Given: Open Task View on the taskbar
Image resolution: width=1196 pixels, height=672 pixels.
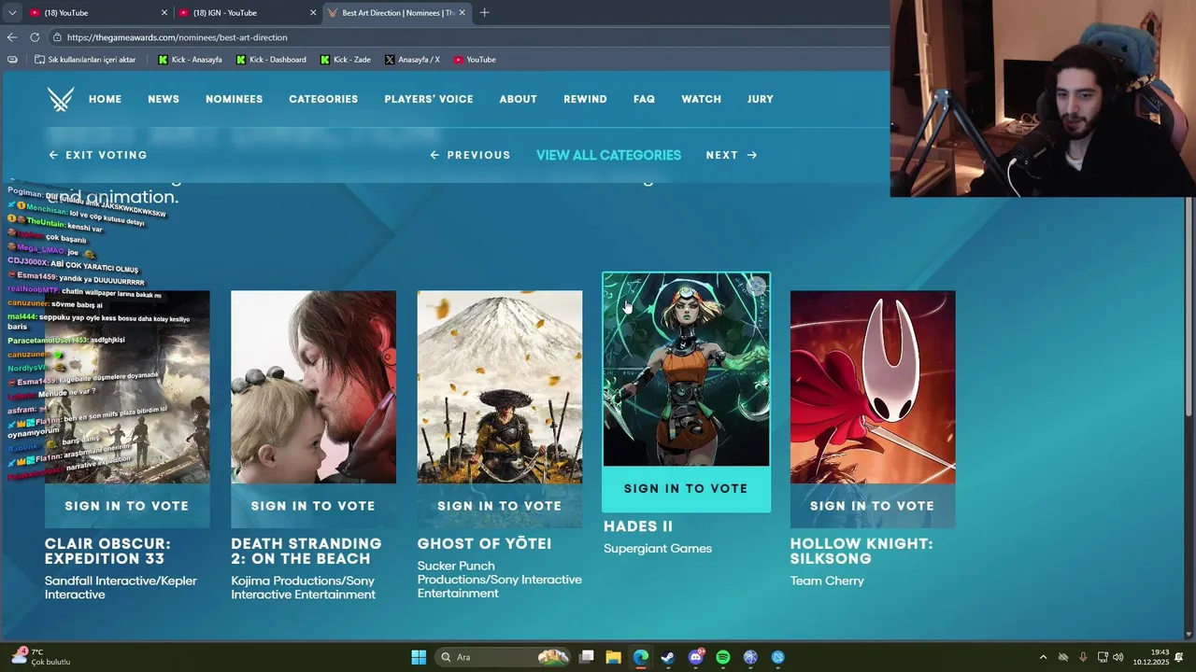Looking at the screenshot, I should [586, 657].
